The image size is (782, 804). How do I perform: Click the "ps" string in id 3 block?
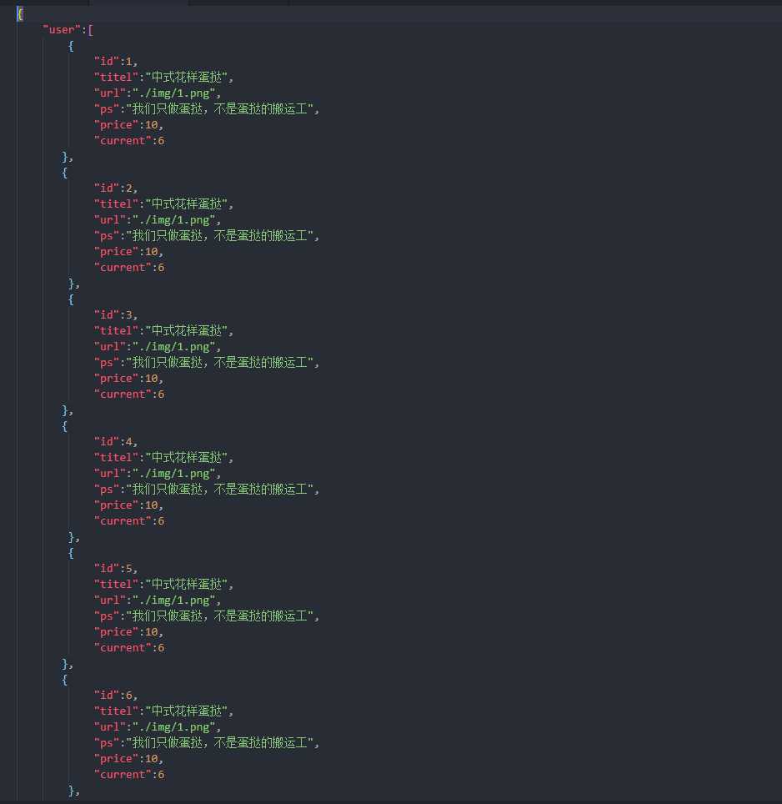(220, 363)
